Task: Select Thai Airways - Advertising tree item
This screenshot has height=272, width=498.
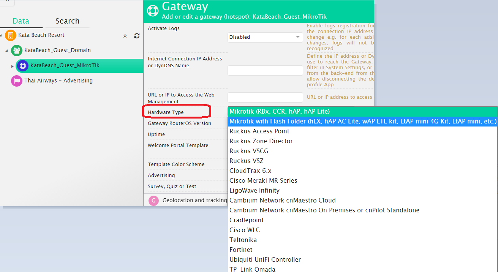Action: pyautogui.click(x=58, y=81)
